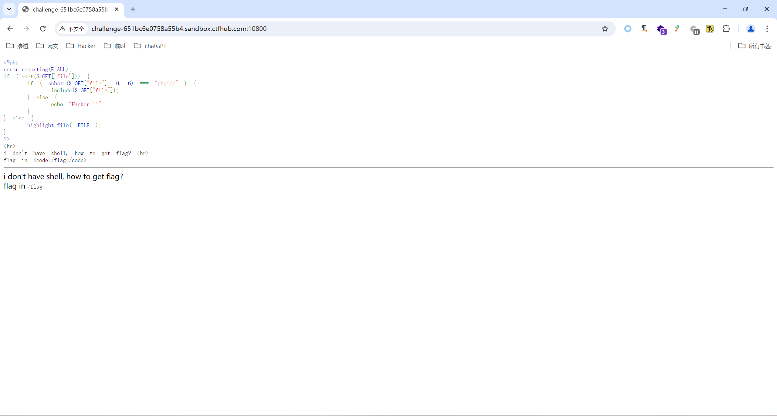
Task: Click the highlight_file link in code
Action: 49,125
